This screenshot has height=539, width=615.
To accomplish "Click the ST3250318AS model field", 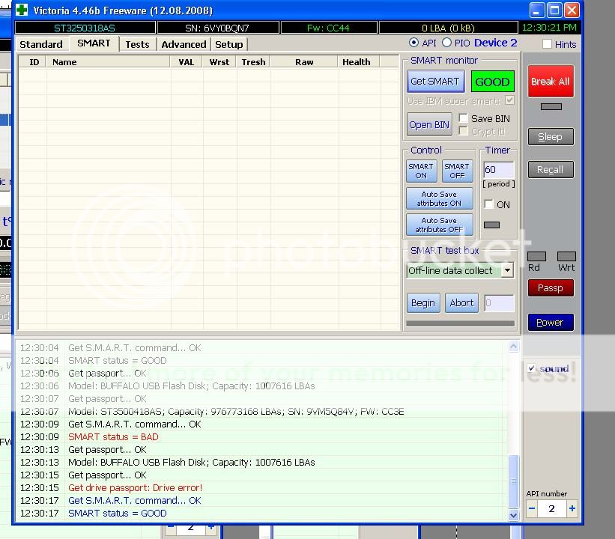I will [x=85, y=28].
